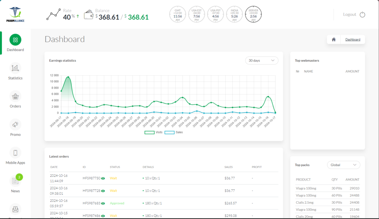Click the PROFIT column header

pos(257,167)
